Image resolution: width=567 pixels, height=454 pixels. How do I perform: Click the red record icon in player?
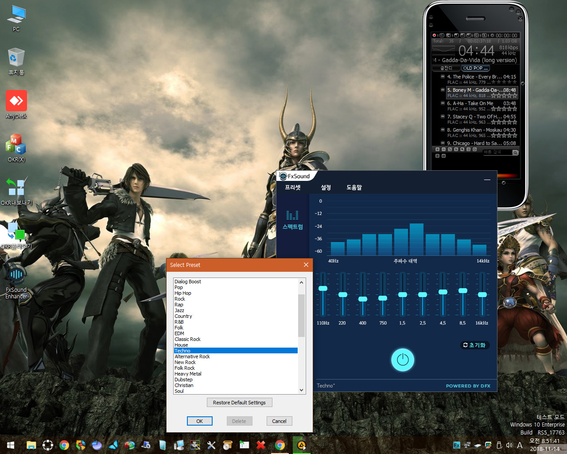coord(434,35)
